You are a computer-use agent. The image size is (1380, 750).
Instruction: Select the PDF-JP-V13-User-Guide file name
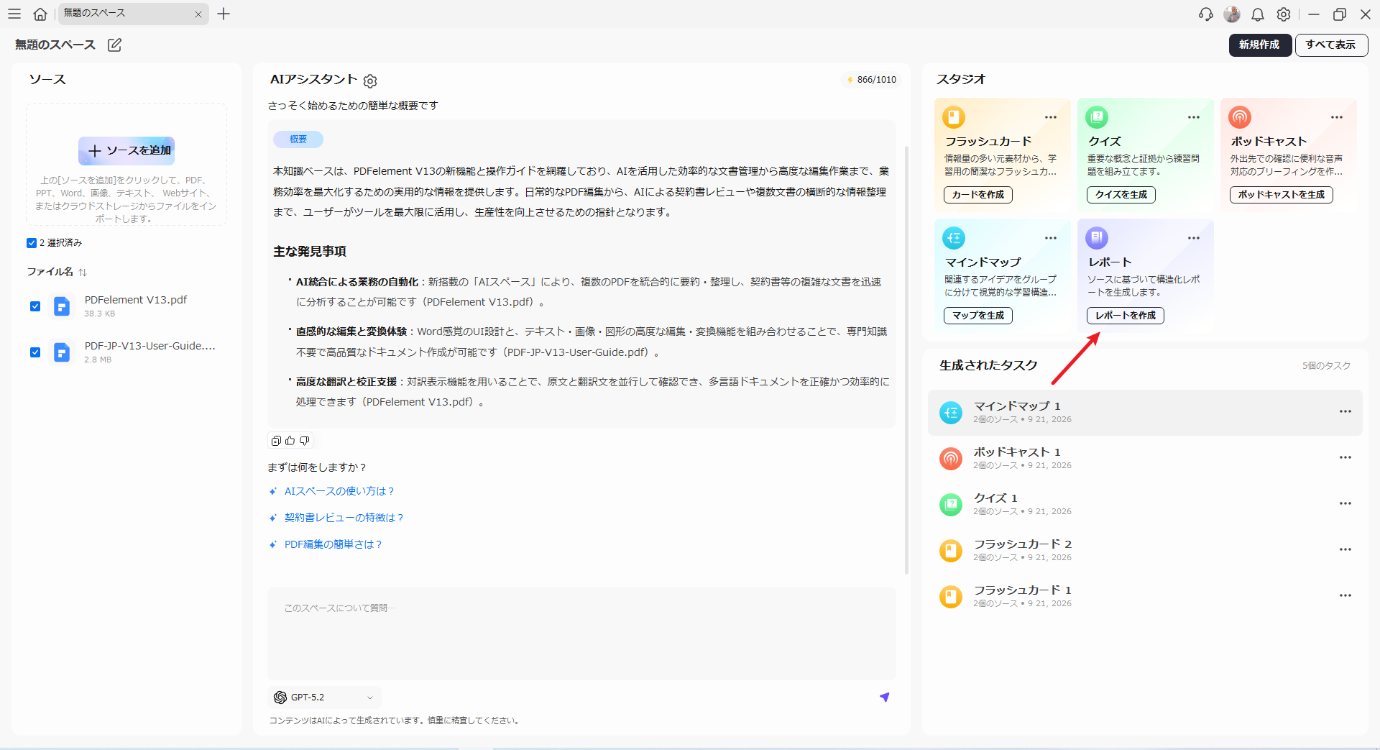pyautogui.click(x=150, y=346)
